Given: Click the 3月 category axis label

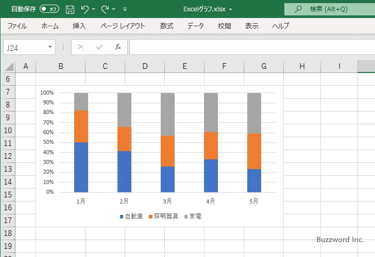Looking at the screenshot, I should (167, 201).
